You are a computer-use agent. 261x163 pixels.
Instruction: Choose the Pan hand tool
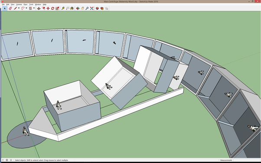pyautogui.click(x=82, y=8)
